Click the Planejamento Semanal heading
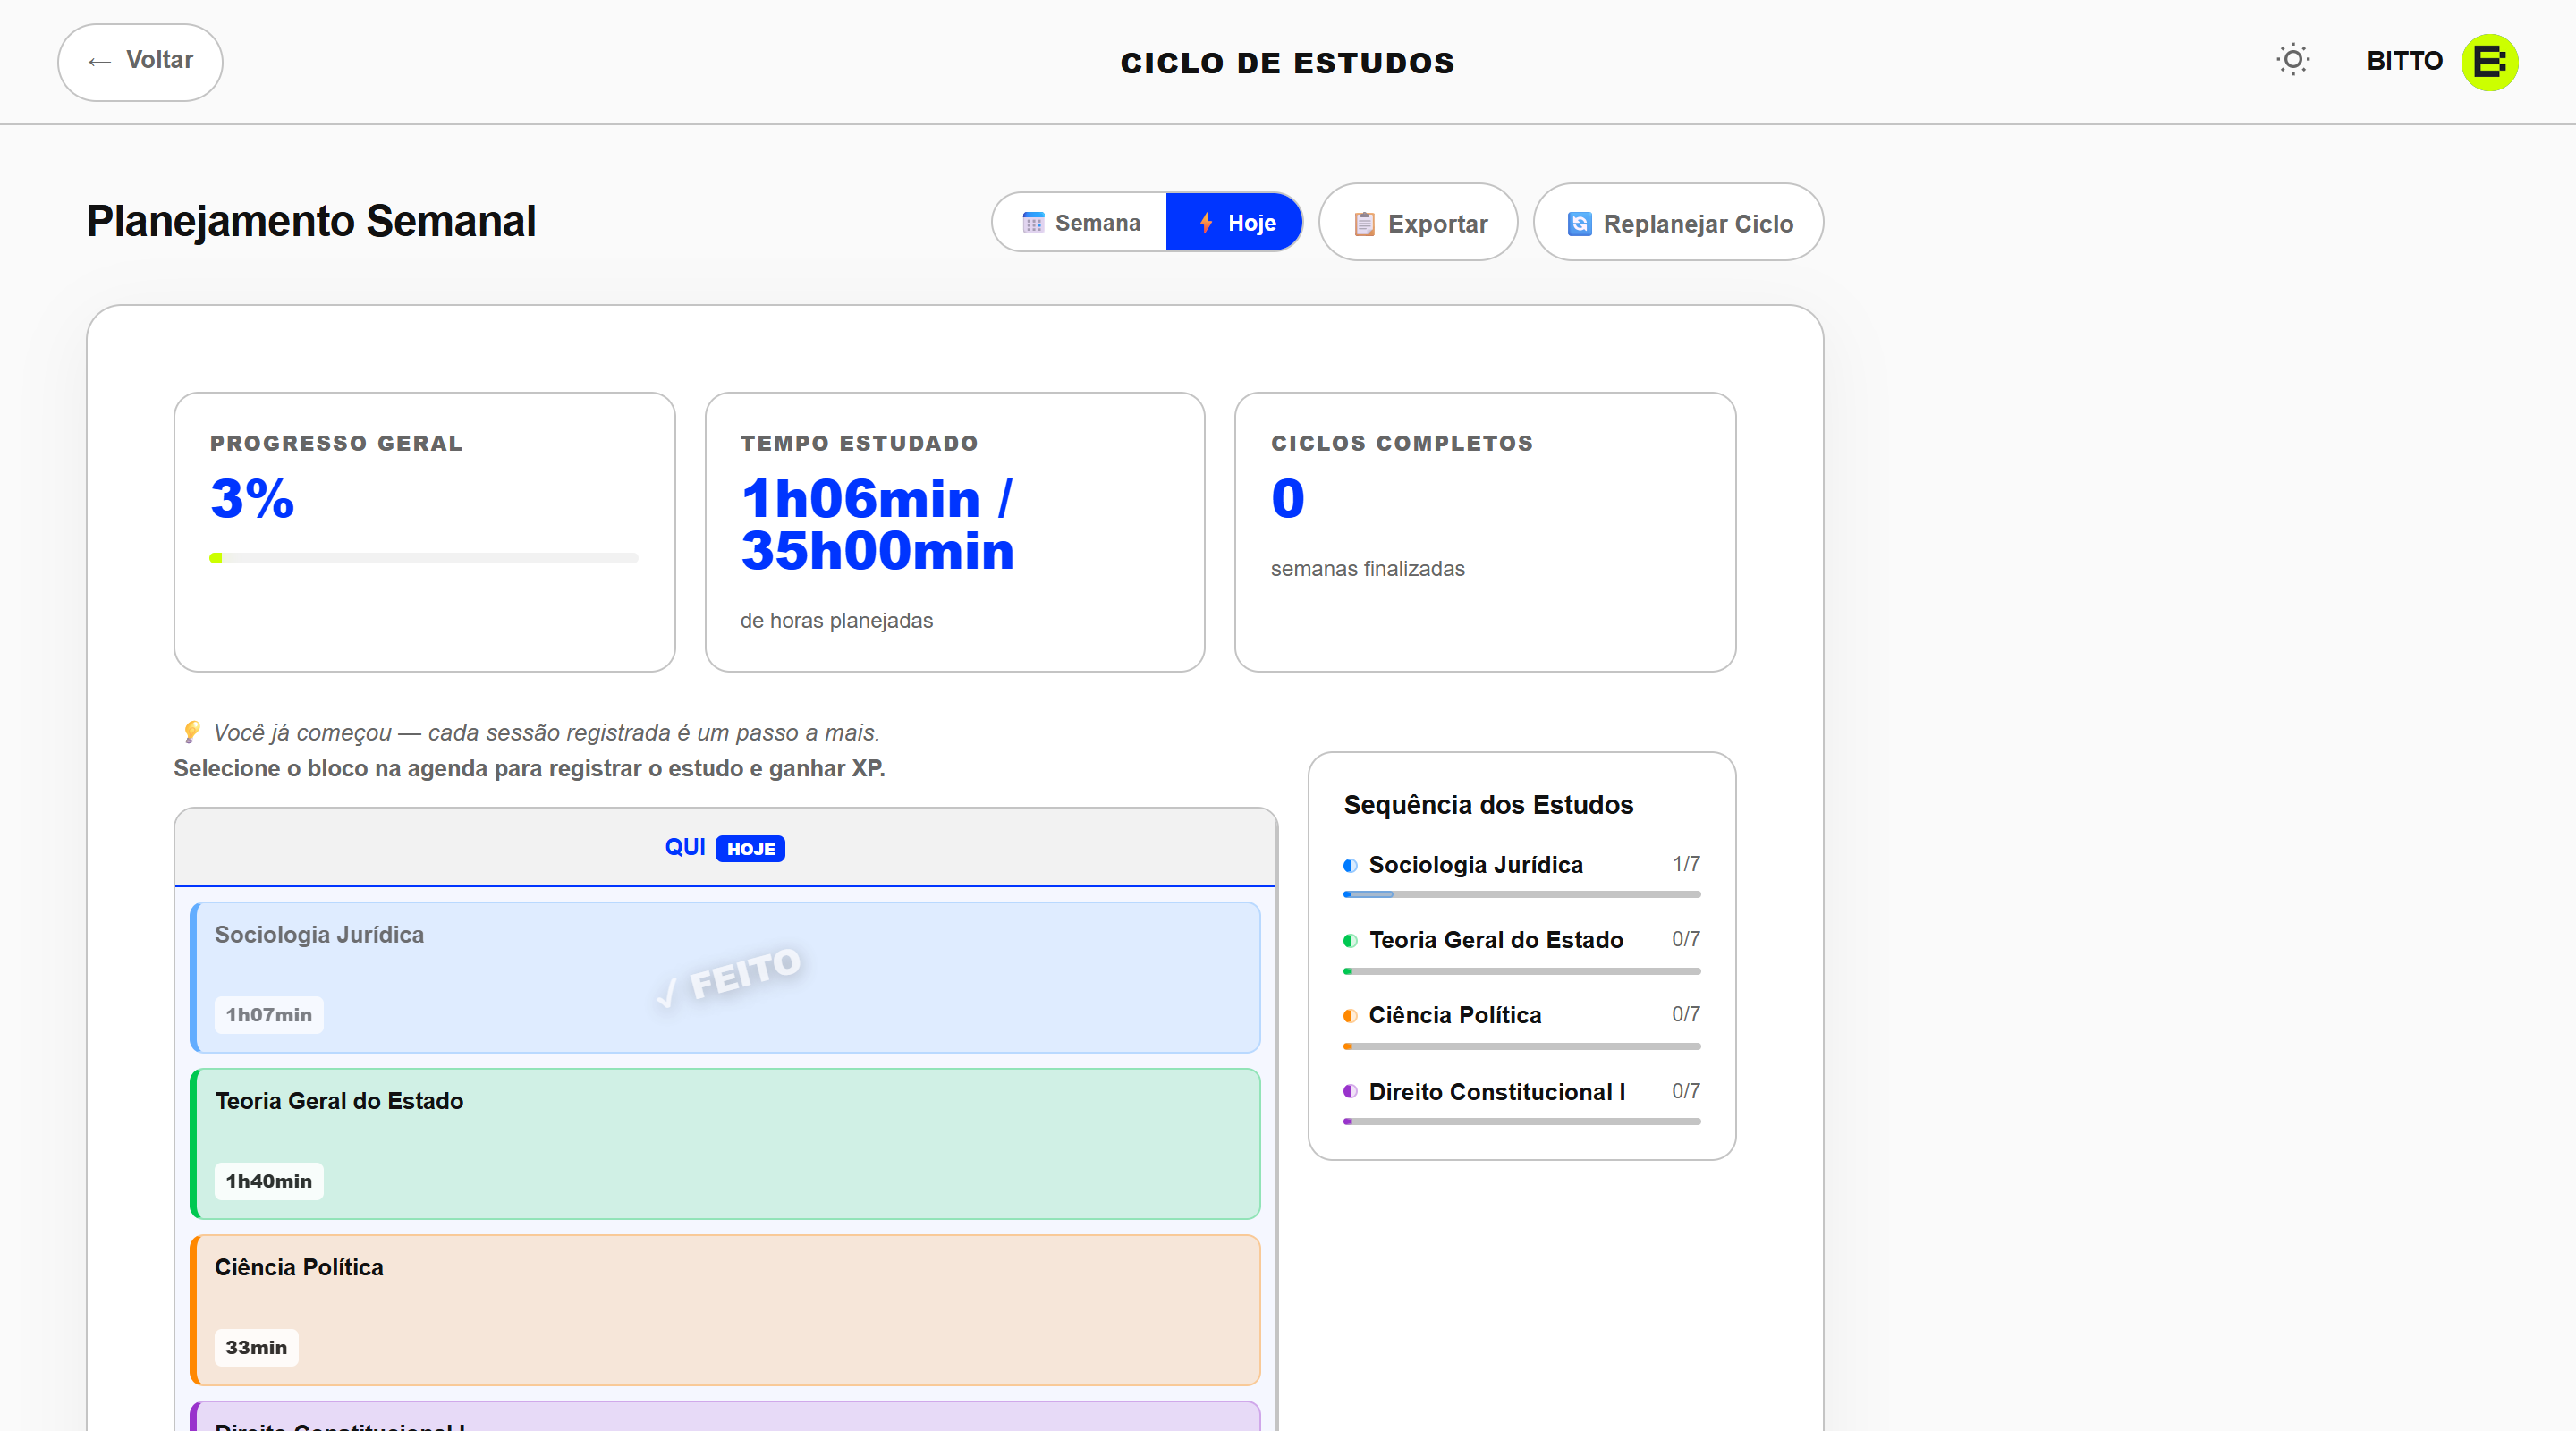This screenshot has width=2576, height=1431. [311, 221]
